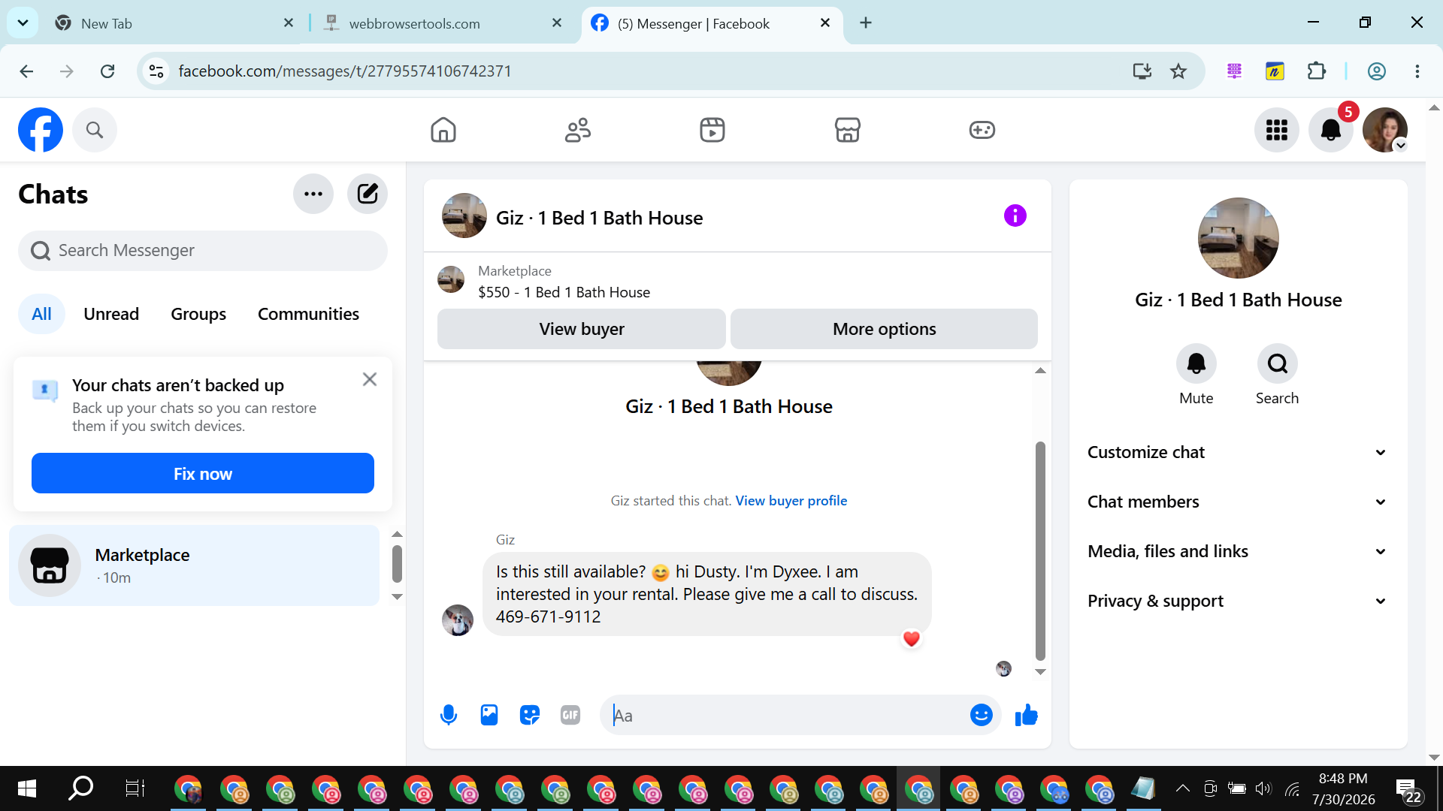Viewport: 1443px width, 811px height.
Task: Open notifications bell with 5 badge
Action: pos(1331,130)
